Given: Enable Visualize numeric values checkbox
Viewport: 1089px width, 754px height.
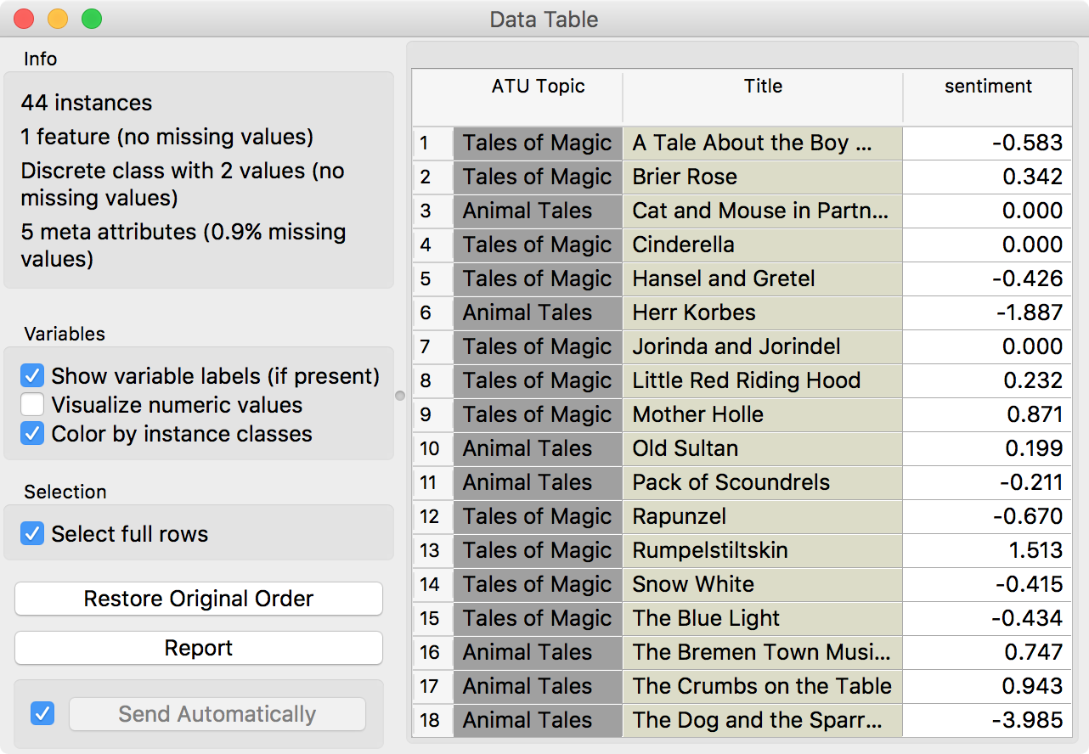Looking at the screenshot, I should 33,405.
